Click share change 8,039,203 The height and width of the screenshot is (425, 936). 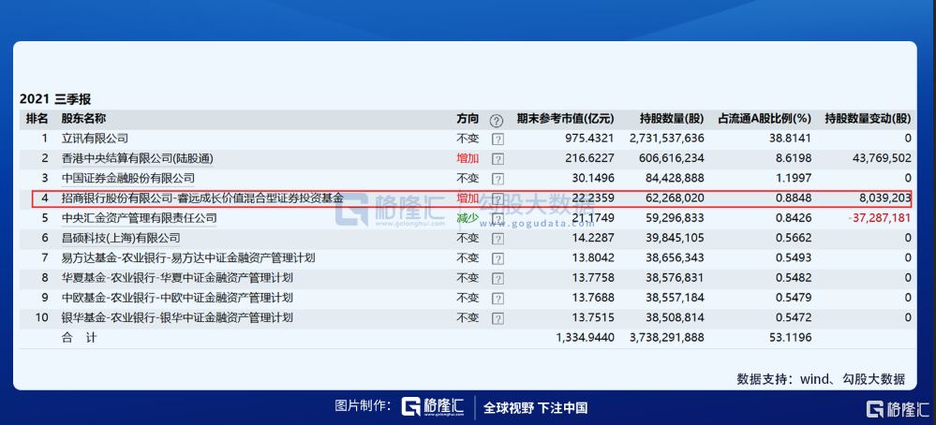[885, 198]
